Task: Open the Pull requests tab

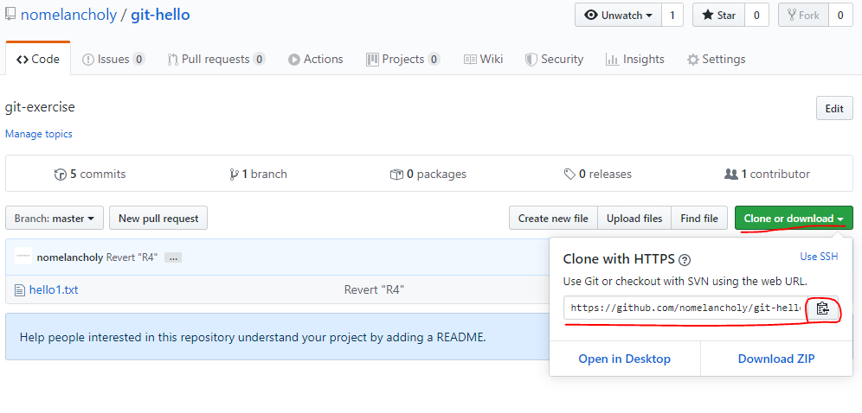Action: [x=216, y=60]
